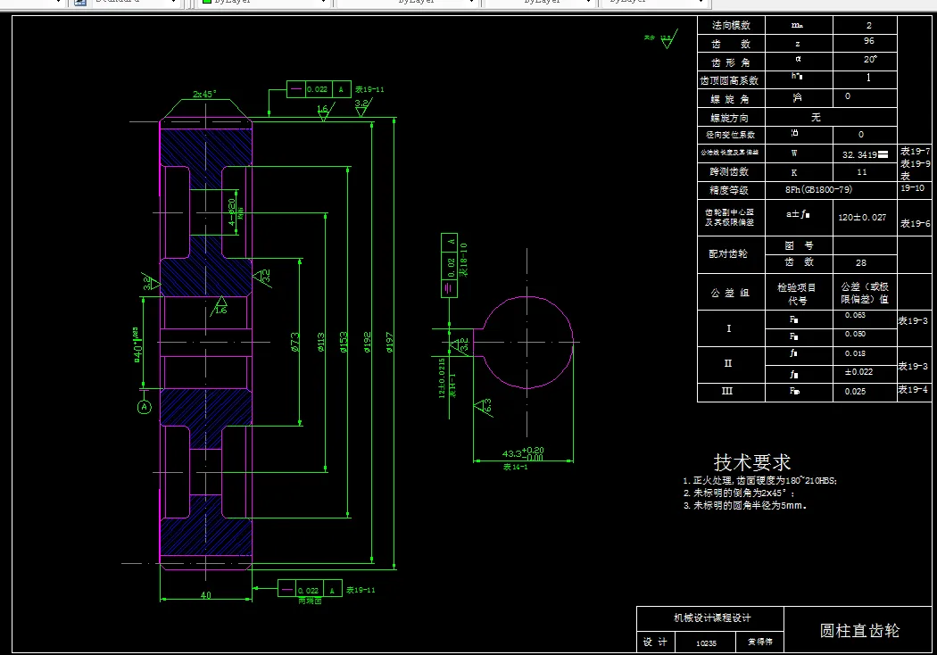Screen dimensions: 937x655
Task: Click the '0.02' symmetry tolerance frame
Action: 449,267
